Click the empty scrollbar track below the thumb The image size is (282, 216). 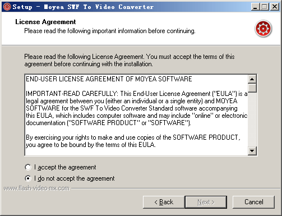point(252,120)
